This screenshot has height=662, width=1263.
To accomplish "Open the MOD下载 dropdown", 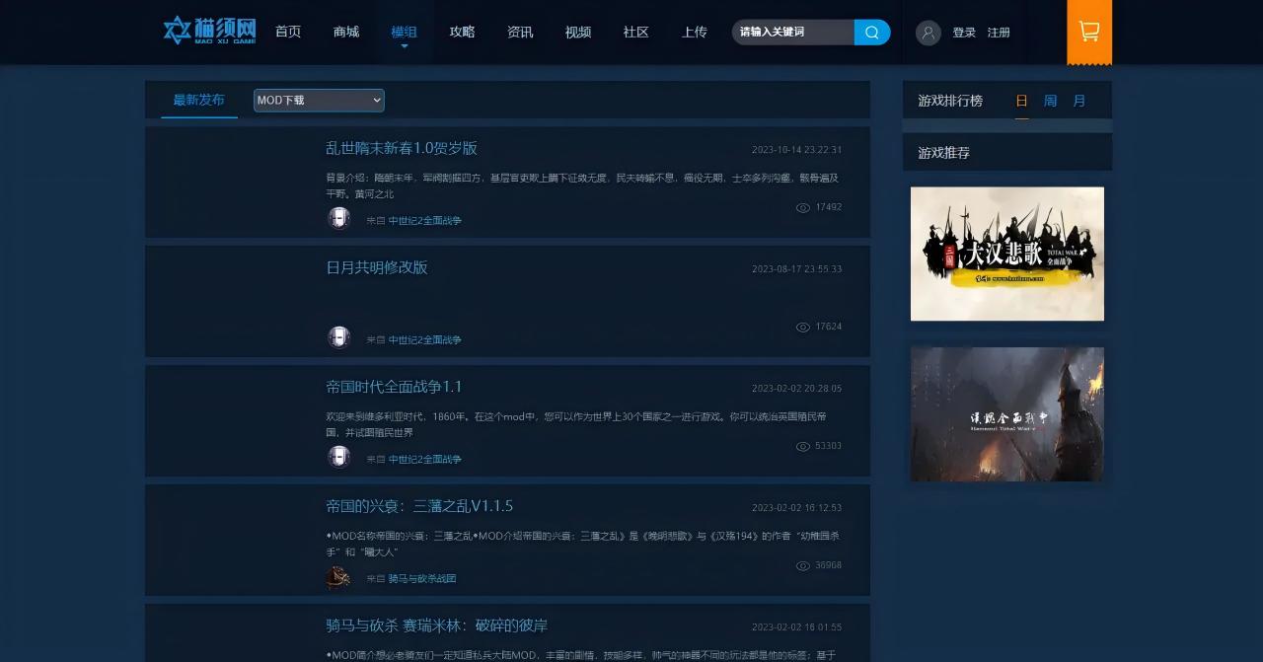I will (319, 101).
